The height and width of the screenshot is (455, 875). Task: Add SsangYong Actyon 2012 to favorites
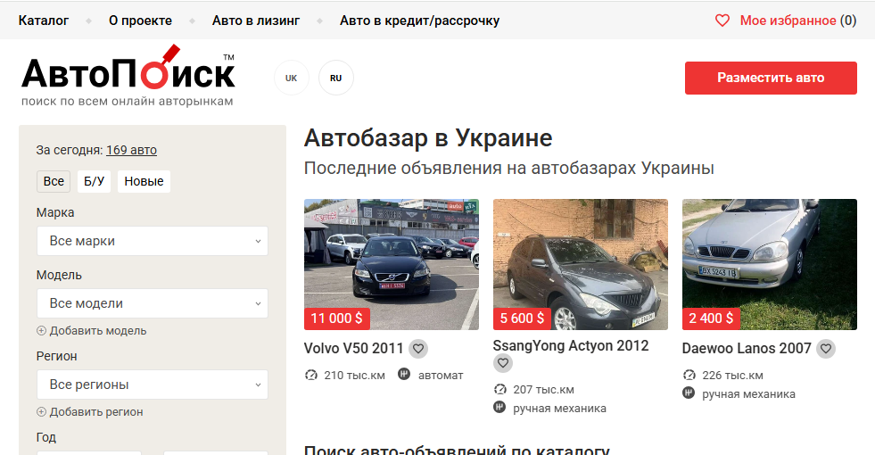pos(503,363)
